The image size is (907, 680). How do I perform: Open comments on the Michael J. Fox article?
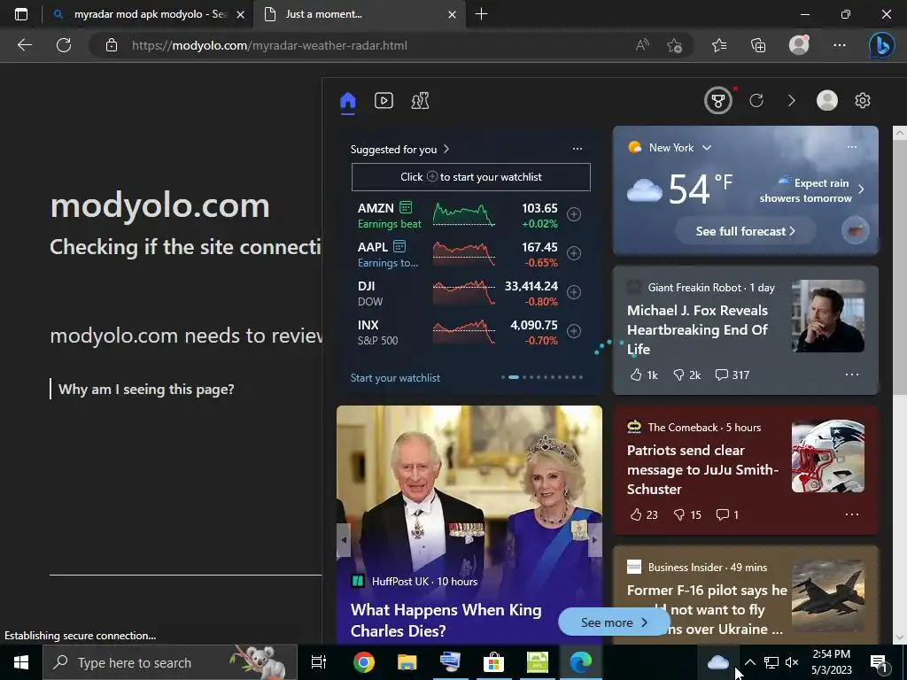(733, 375)
